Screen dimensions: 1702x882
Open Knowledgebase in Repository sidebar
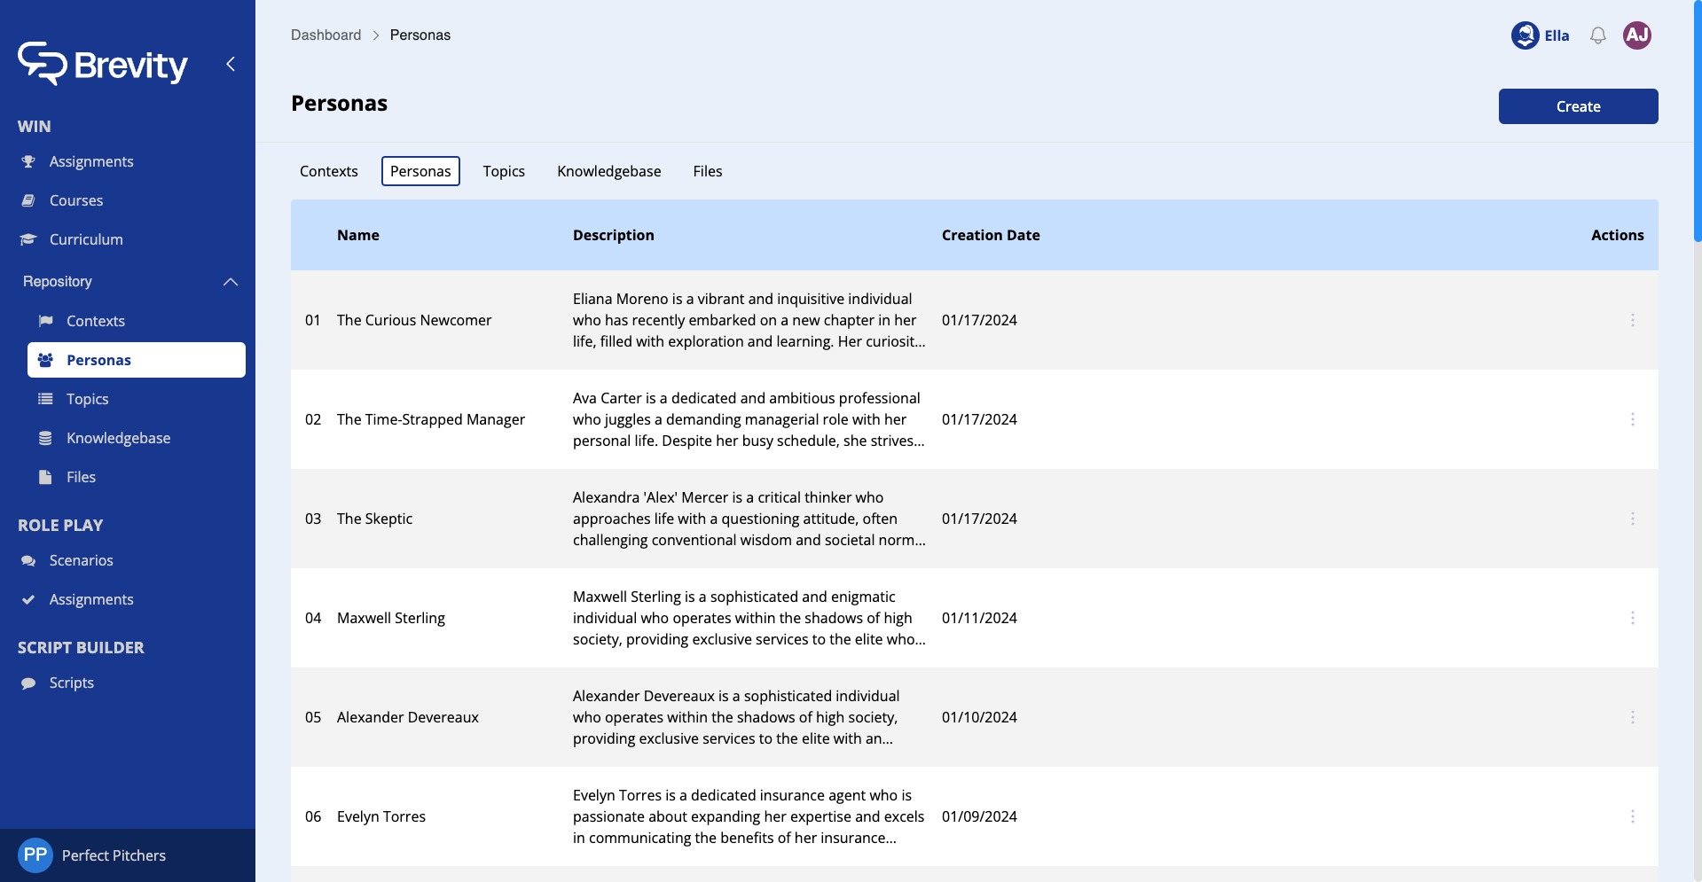tap(118, 438)
